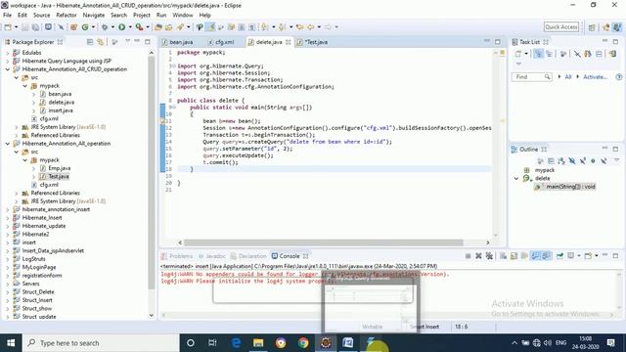
Task: Select insert.java in the mypack package
Action: click(61, 110)
